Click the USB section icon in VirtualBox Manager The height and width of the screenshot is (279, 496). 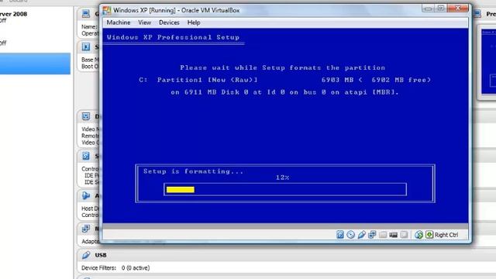tap(86, 255)
